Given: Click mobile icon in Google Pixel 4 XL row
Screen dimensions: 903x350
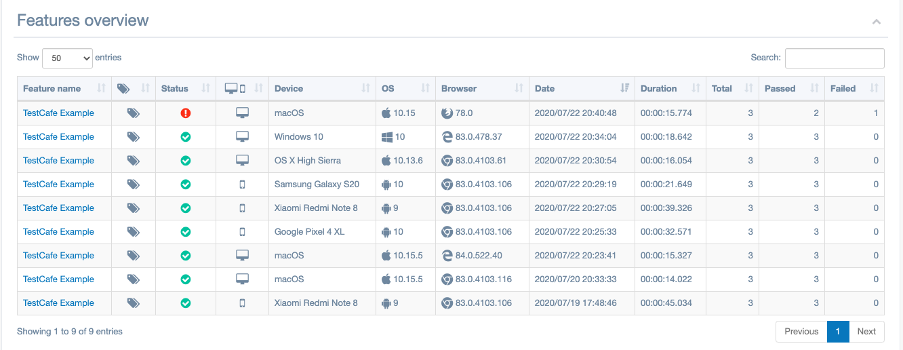Looking at the screenshot, I should [x=243, y=232].
